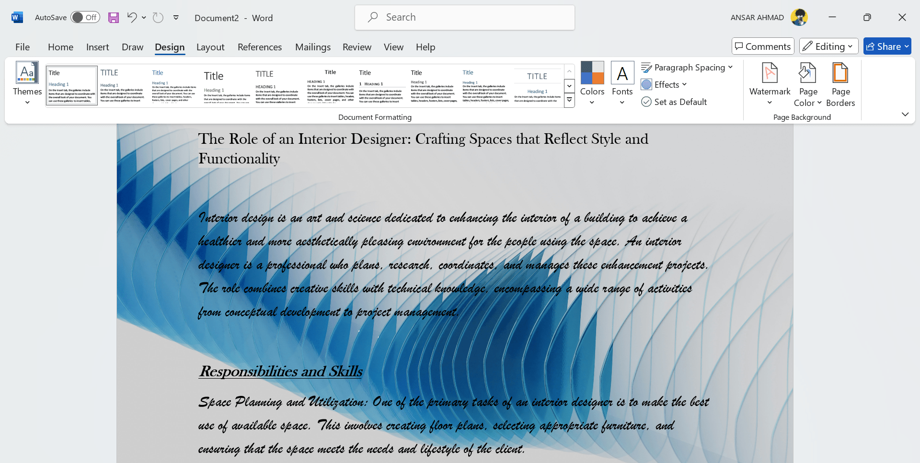Click Set as Default checkmark option
This screenshot has width=920, height=463.
point(674,102)
